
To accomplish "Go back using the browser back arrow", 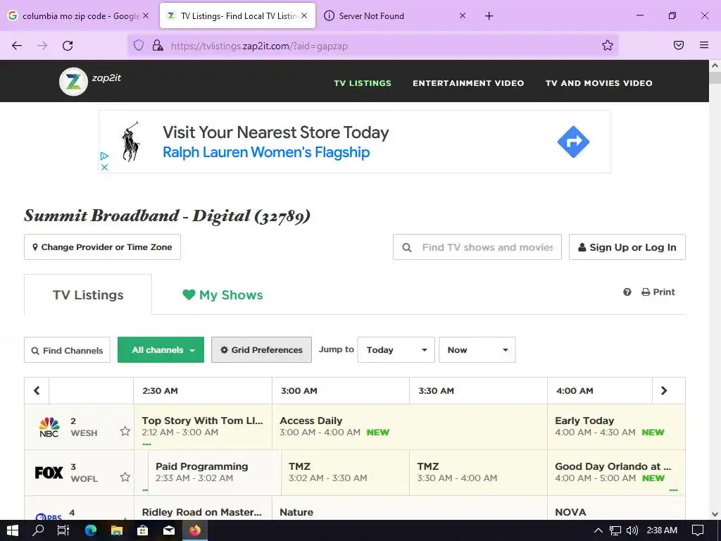I will [x=17, y=46].
